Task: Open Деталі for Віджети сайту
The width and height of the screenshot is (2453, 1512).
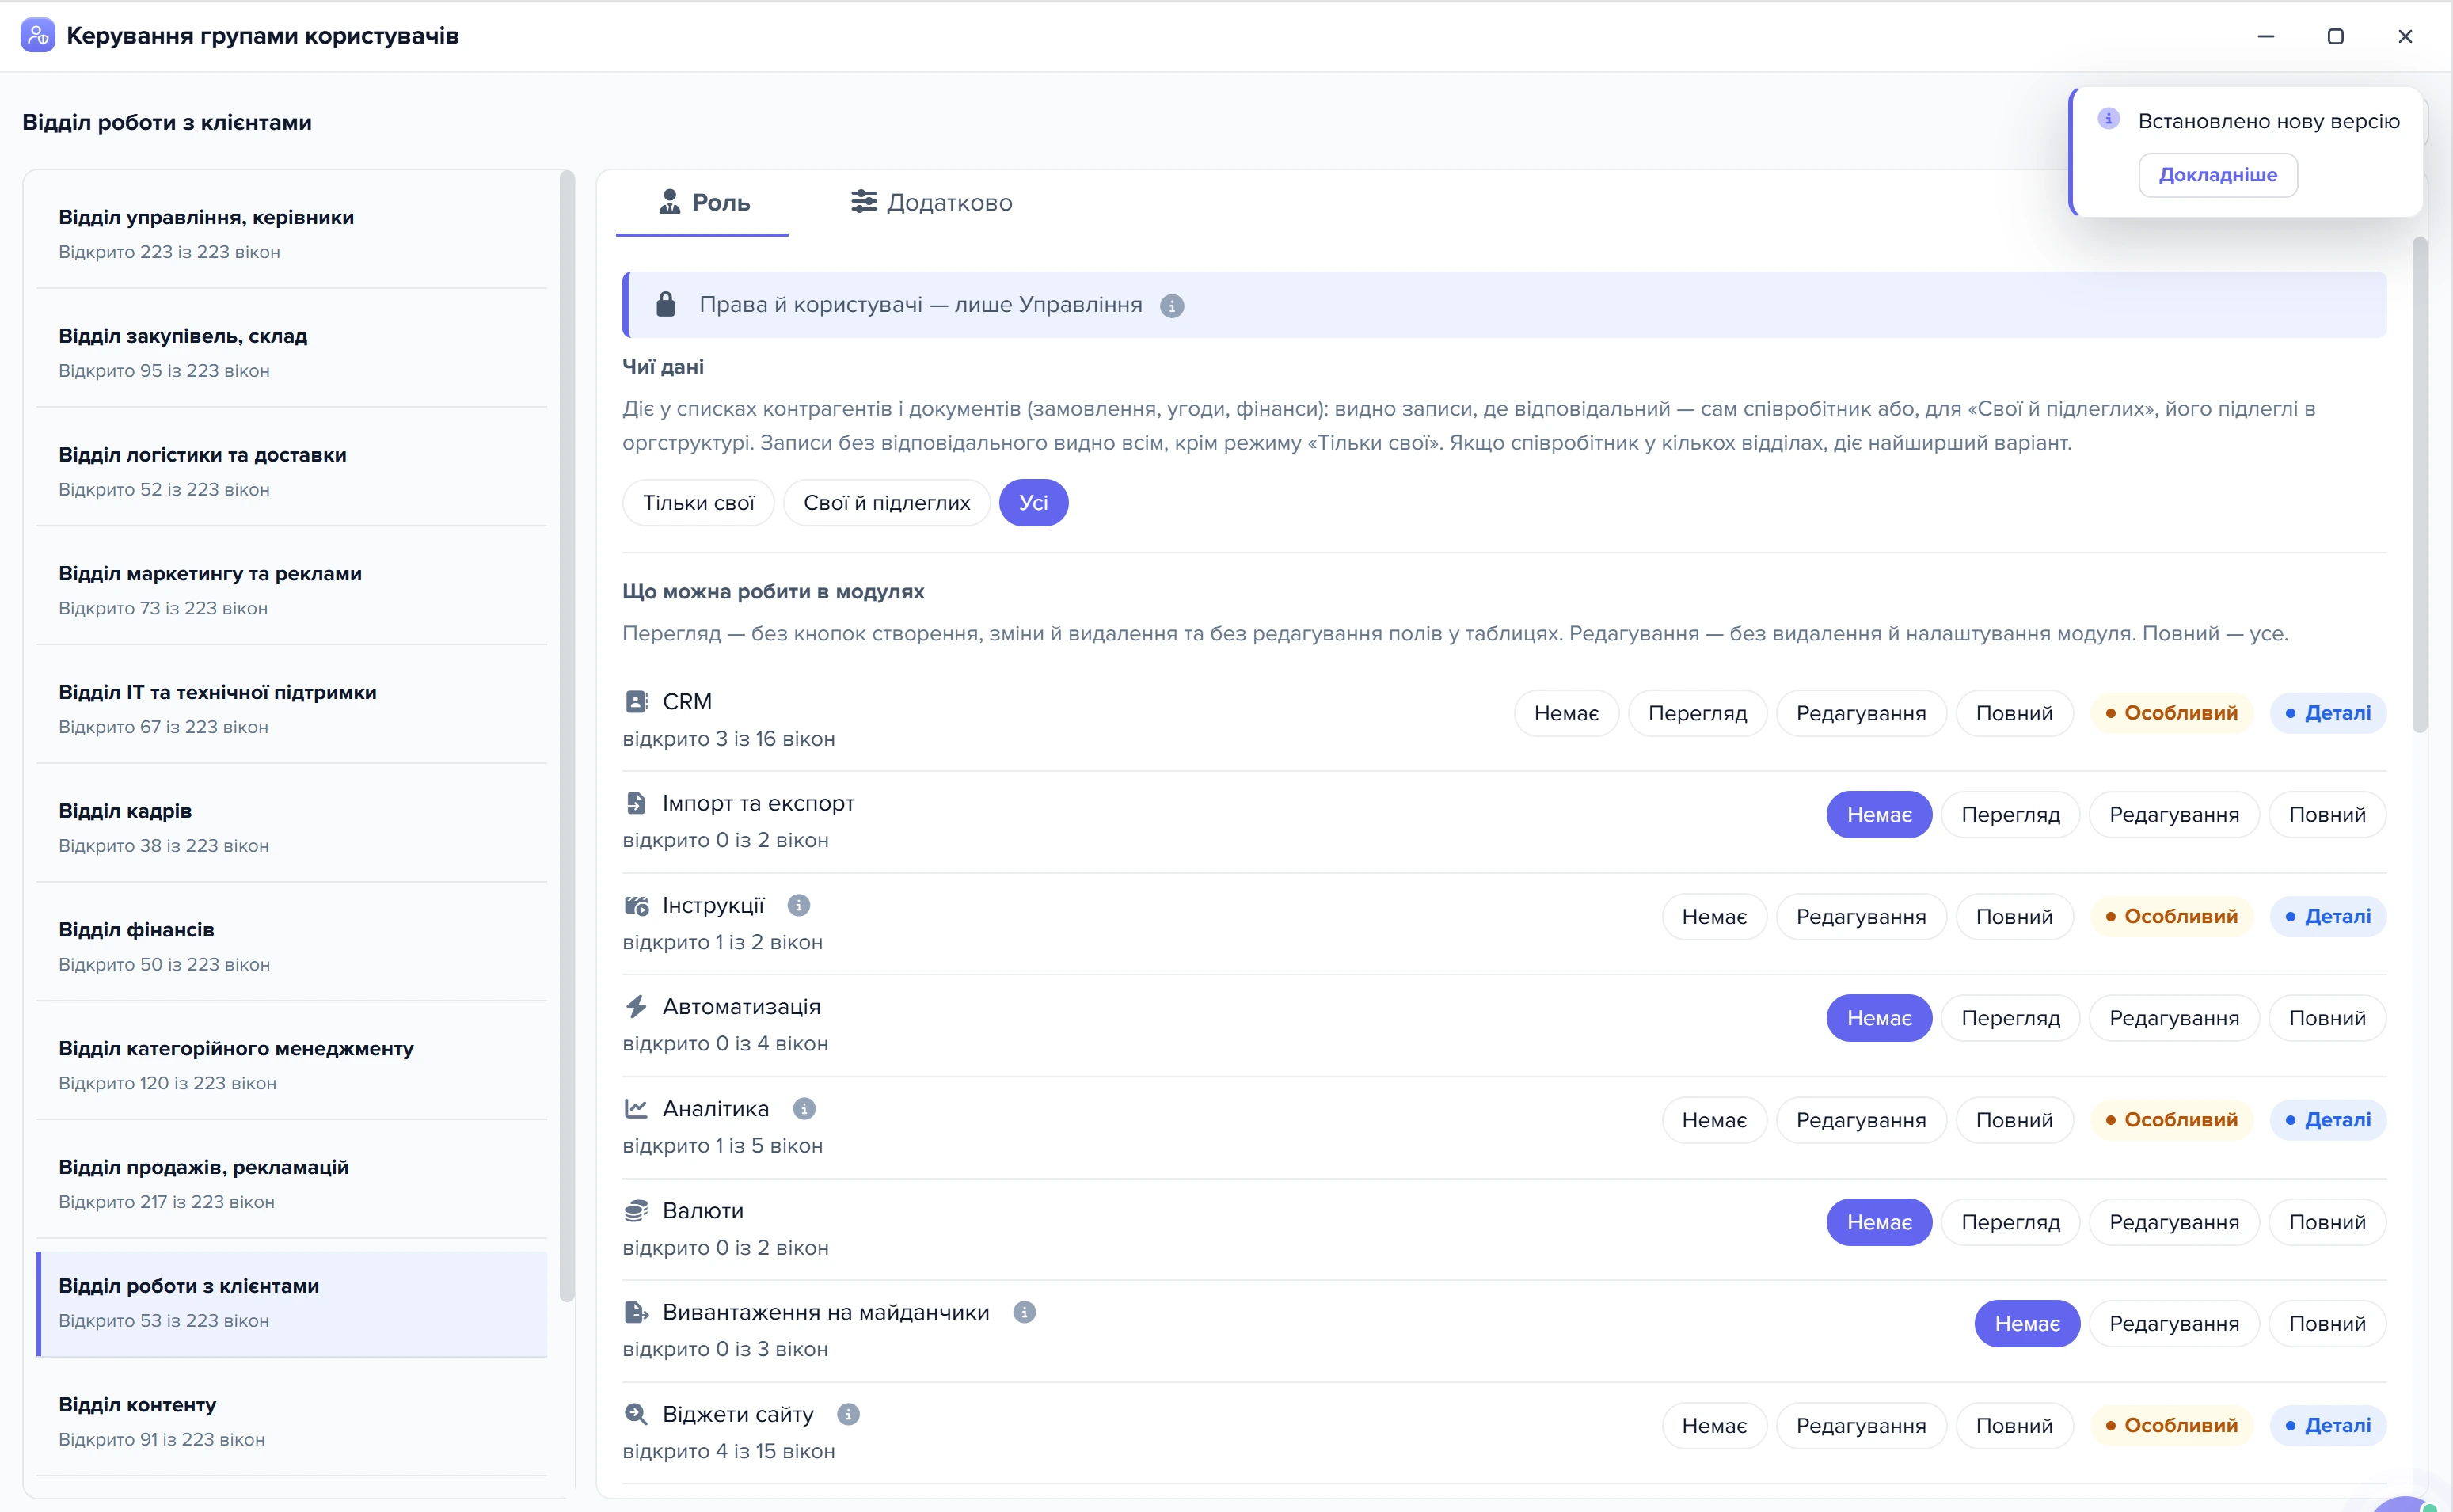Action: click(2328, 1426)
